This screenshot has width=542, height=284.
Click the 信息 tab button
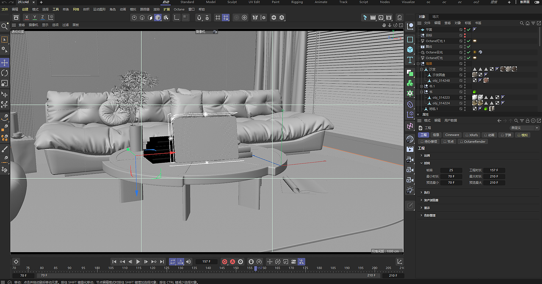click(x=436, y=135)
